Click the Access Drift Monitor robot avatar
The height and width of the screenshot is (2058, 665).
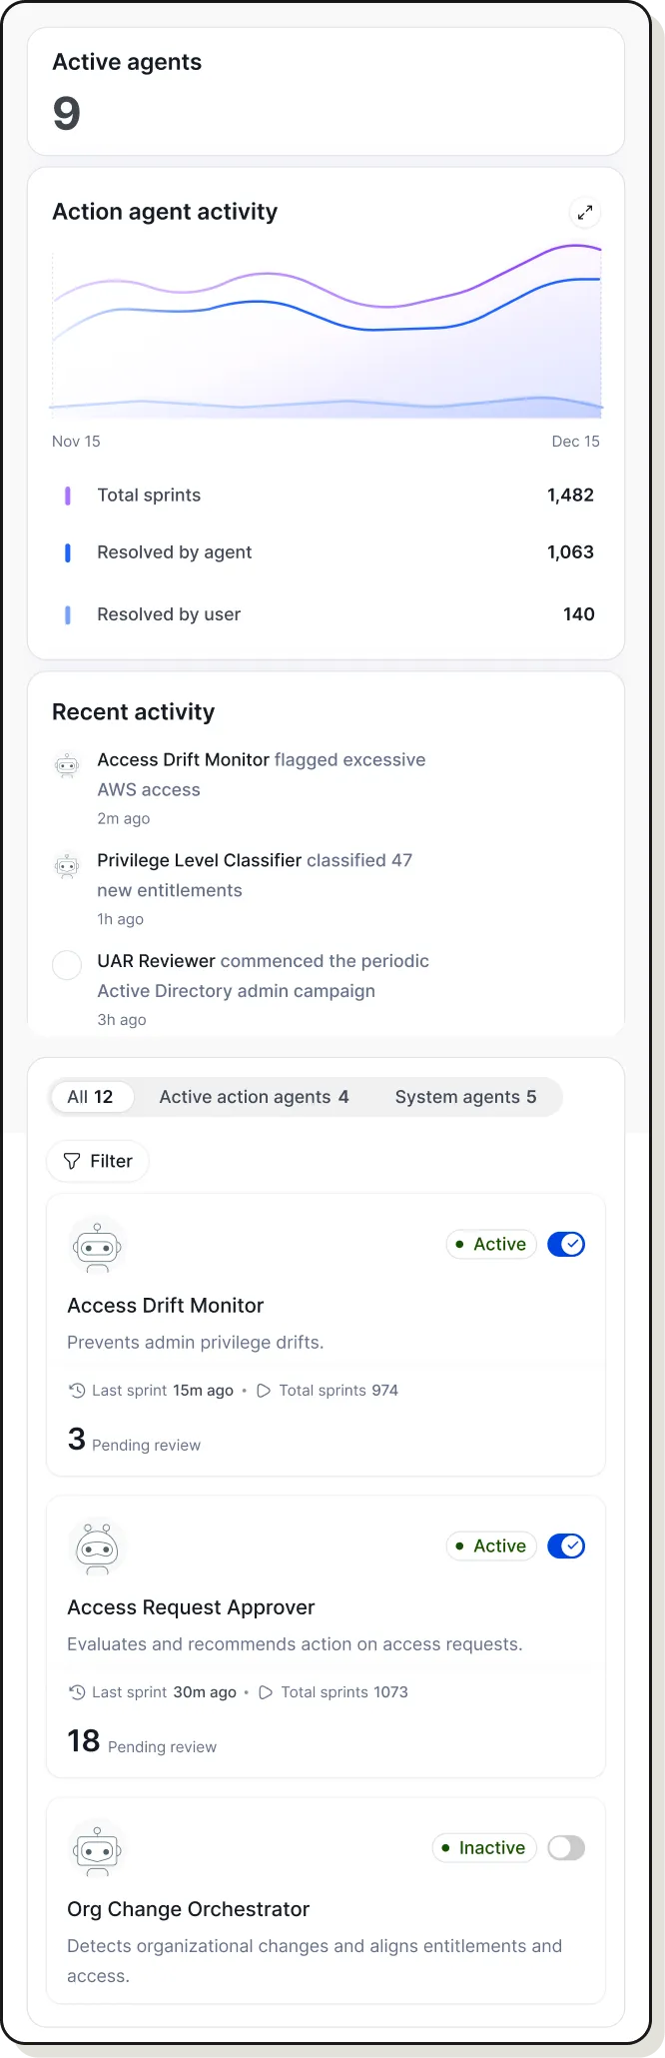97,1245
